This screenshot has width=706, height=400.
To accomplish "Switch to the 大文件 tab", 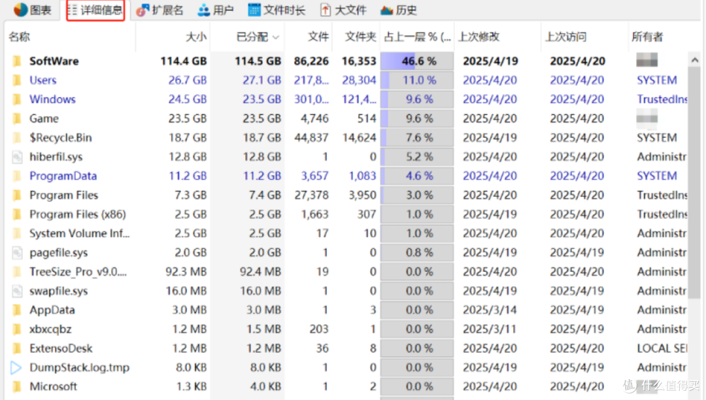I will click(x=344, y=10).
